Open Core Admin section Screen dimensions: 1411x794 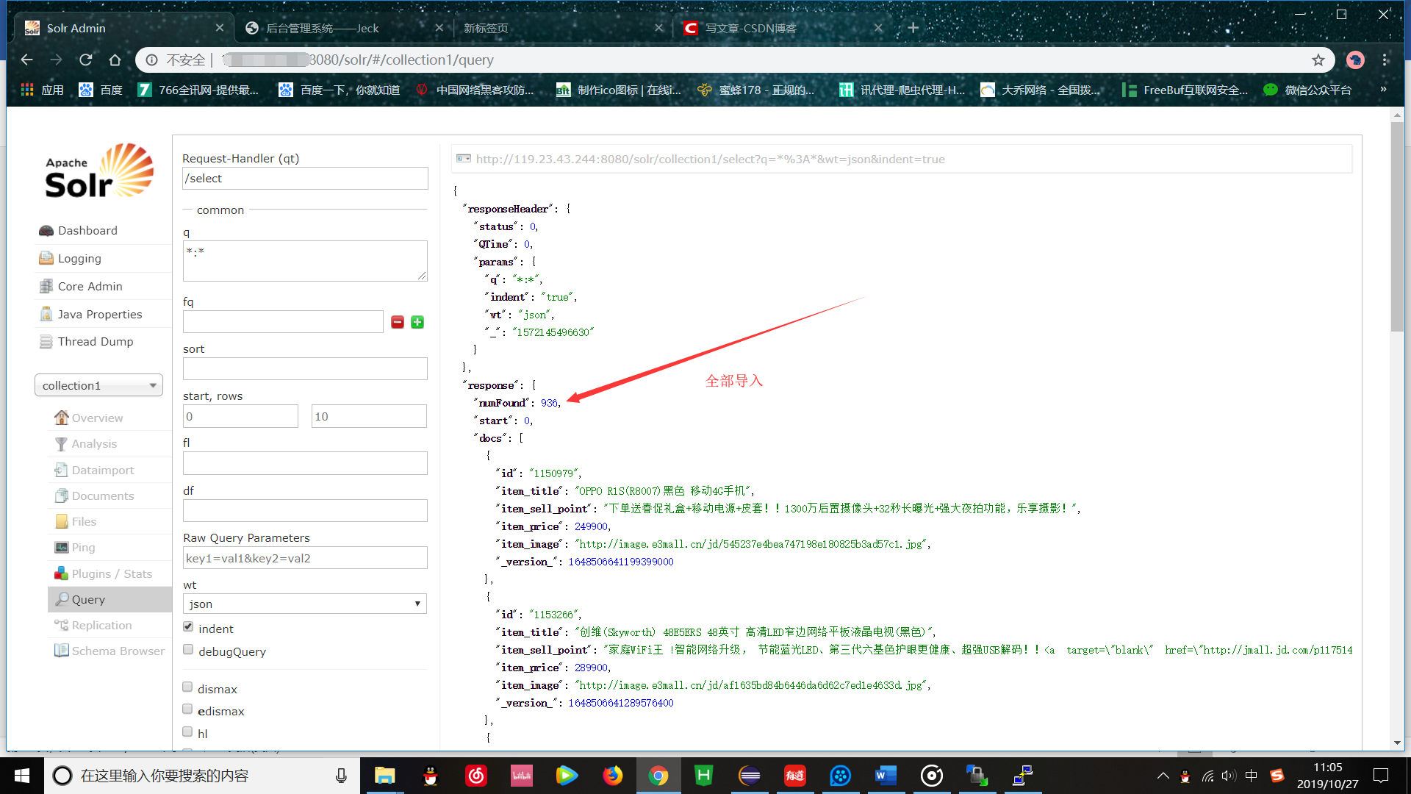pyautogui.click(x=90, y=287)
